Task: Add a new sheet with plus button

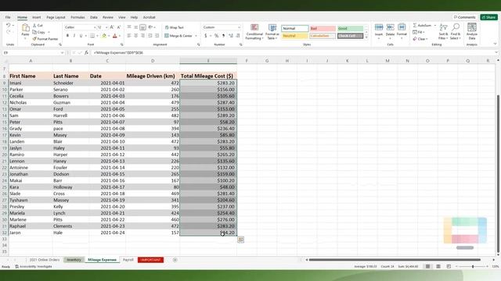Action: click(175, 260)
